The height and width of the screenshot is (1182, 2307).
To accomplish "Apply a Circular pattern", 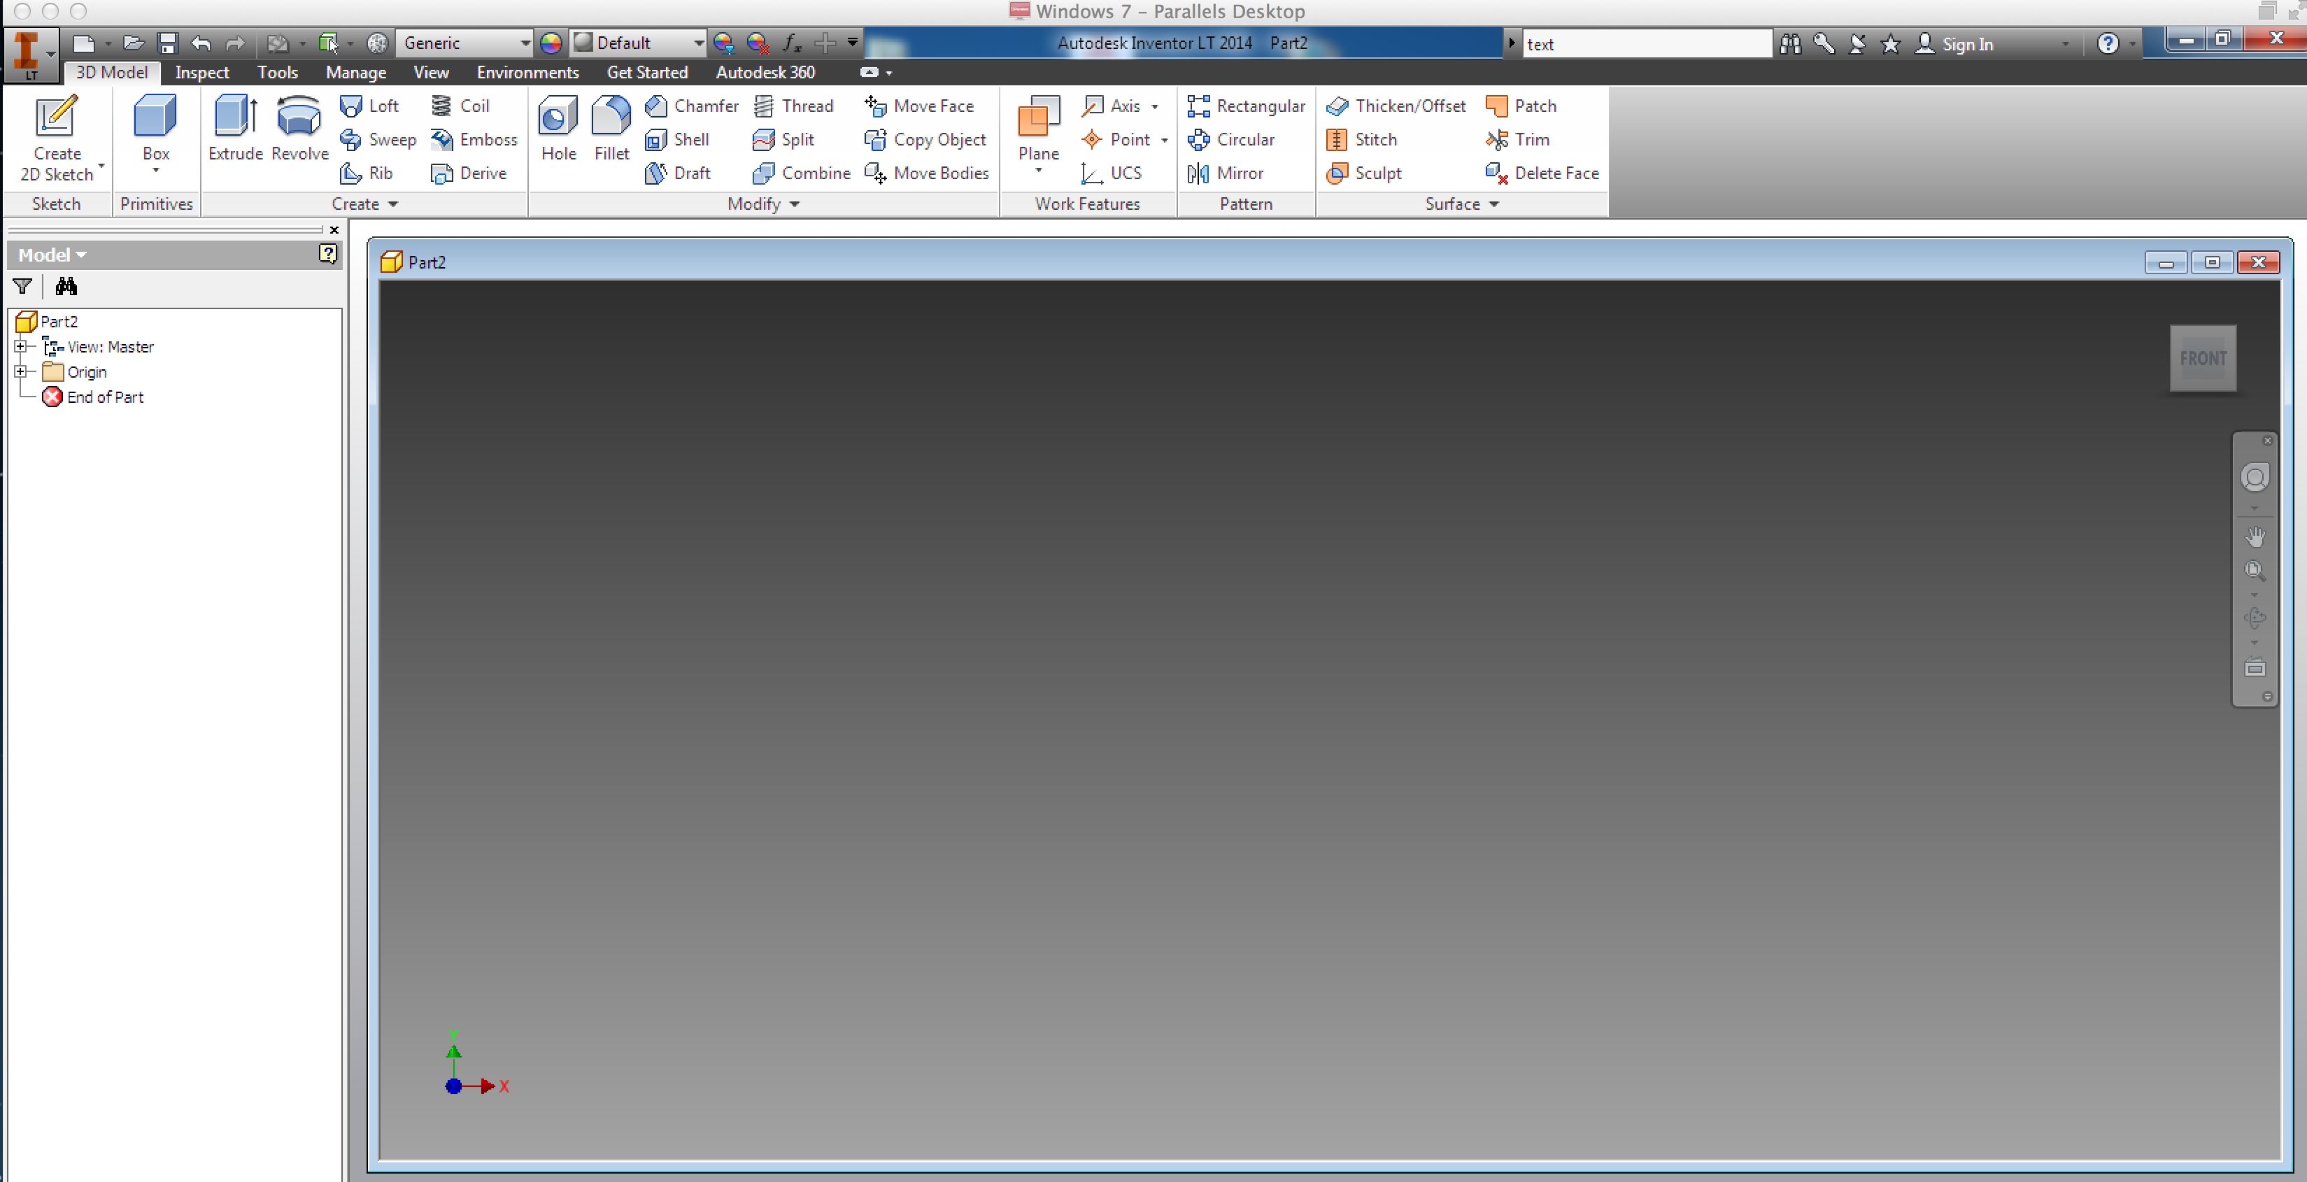I will [x=1230, y=140].
